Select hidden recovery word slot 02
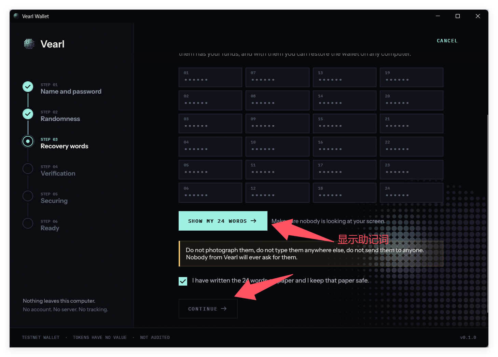 coord(210,100)
